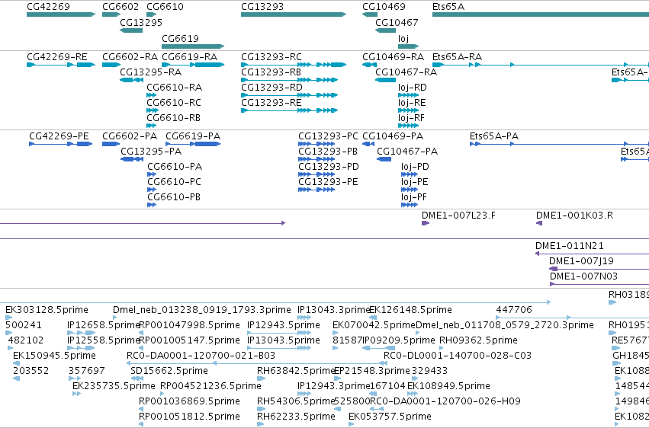Select EST IP13043.3prime
Viewport: 649px width, 428px height.
(x=304, y=318)
